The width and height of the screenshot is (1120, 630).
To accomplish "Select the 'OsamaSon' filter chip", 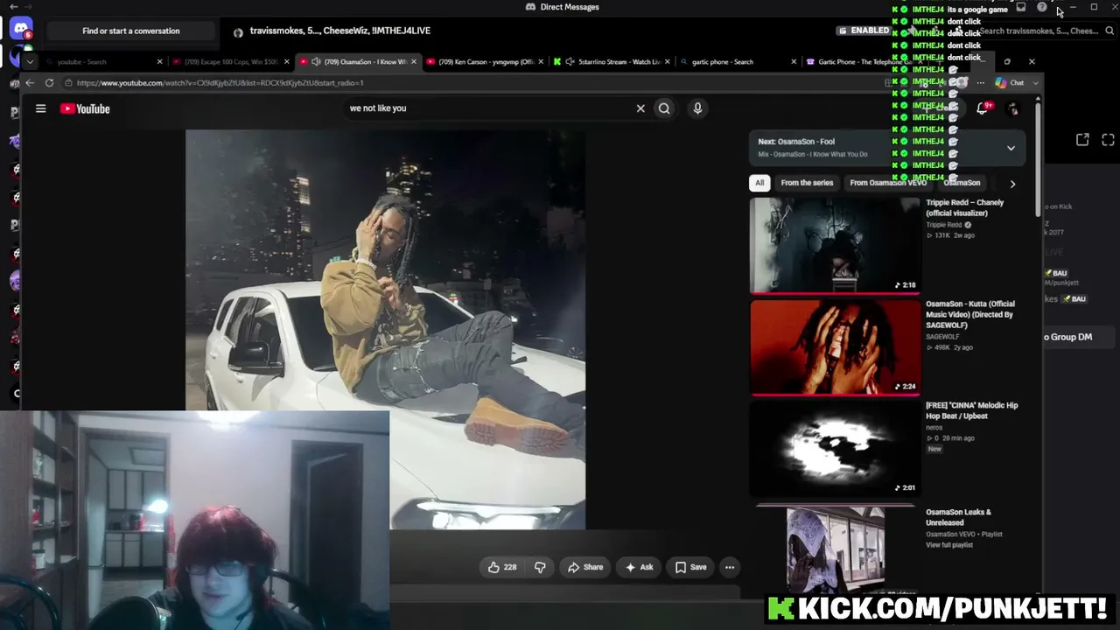I will (x=962, y=183).
